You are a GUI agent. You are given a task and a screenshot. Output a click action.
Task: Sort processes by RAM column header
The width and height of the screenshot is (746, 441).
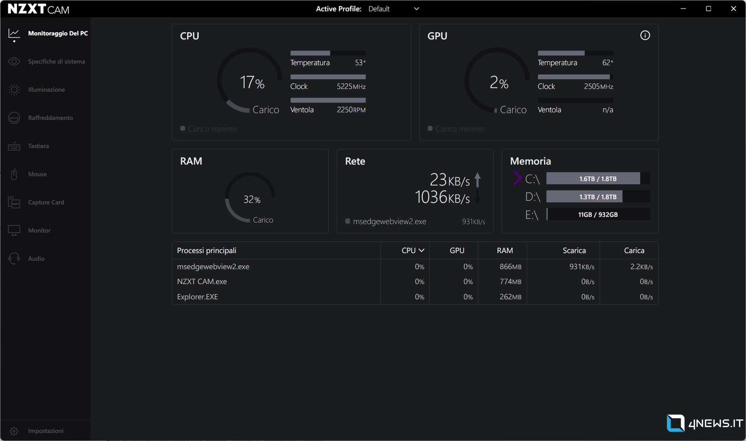click(x=505, y=251)
